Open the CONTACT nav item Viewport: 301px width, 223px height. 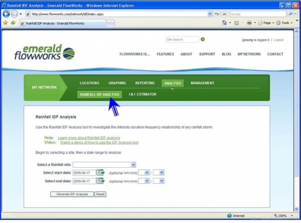point(275,54)
